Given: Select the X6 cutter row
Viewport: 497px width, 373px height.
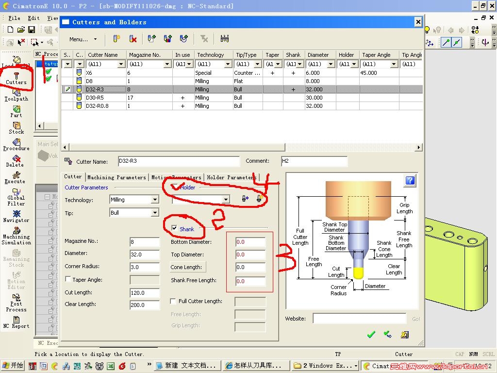Looking at the screenshot, I should point(242,73).
